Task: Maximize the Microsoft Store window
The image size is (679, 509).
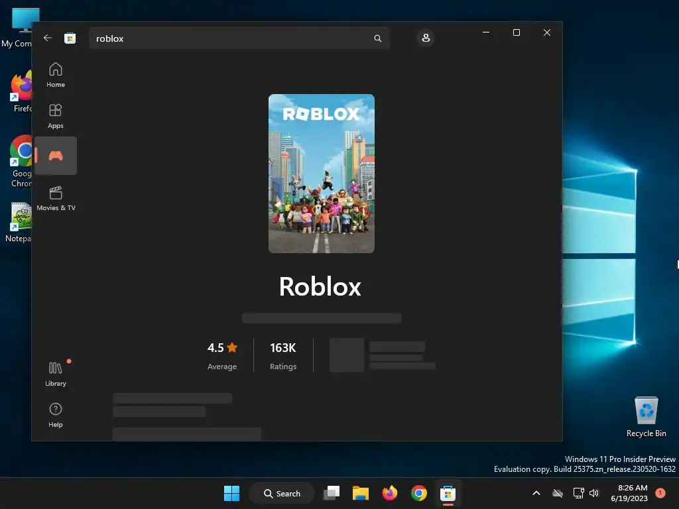Action: [x=516, y=32]
